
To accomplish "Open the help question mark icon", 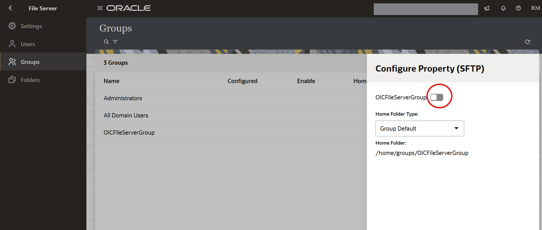I will (x=518, y=8).
